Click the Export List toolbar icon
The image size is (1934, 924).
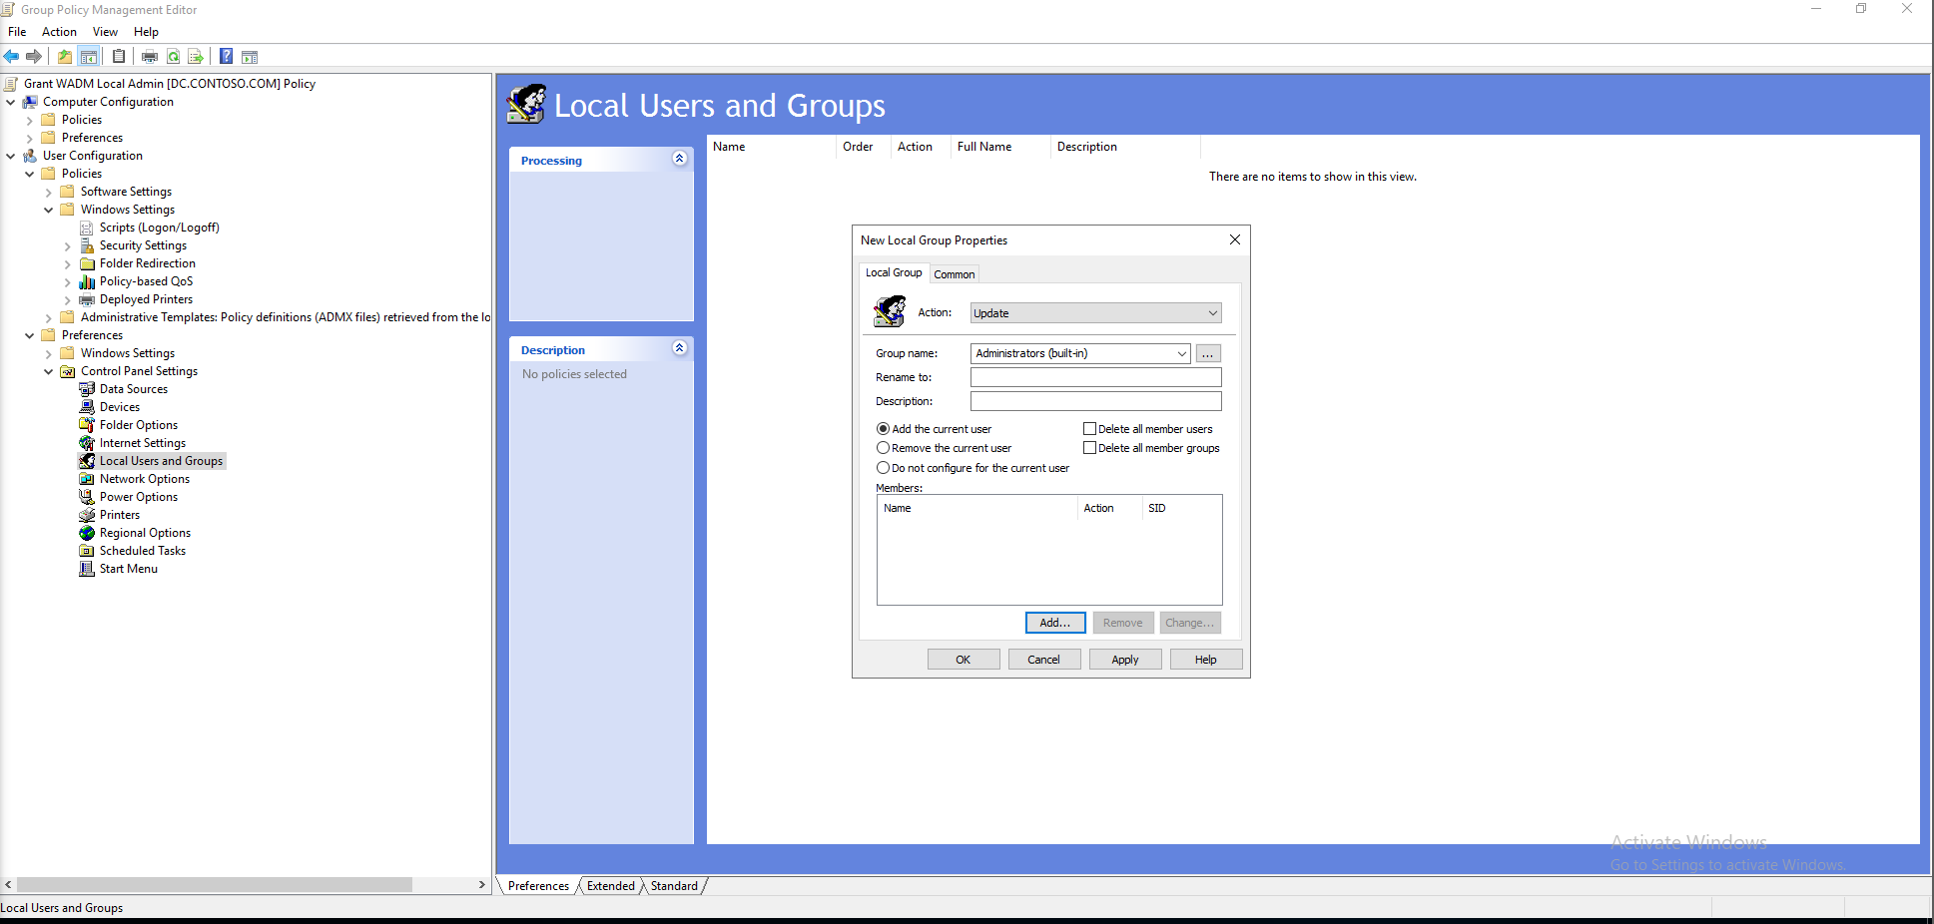pos(196,56)
